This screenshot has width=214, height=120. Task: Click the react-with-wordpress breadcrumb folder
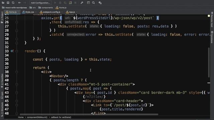tap(14, 8)
